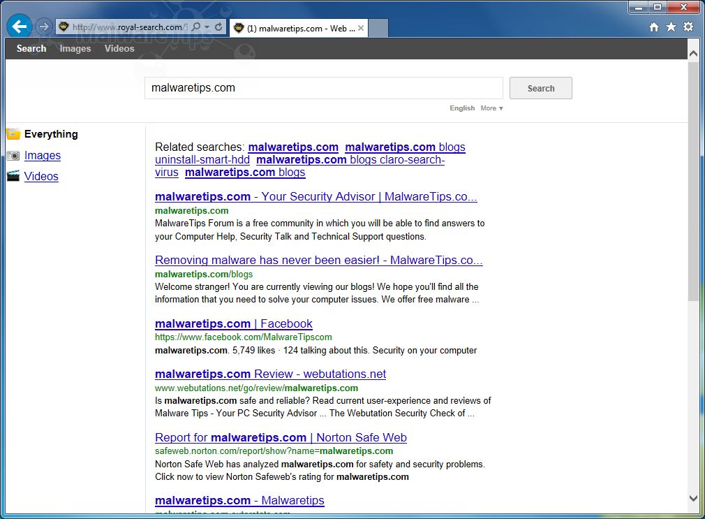Select the Videos film icon in sidebar
This screenshot has width=705, height=519.
[13, 176]
